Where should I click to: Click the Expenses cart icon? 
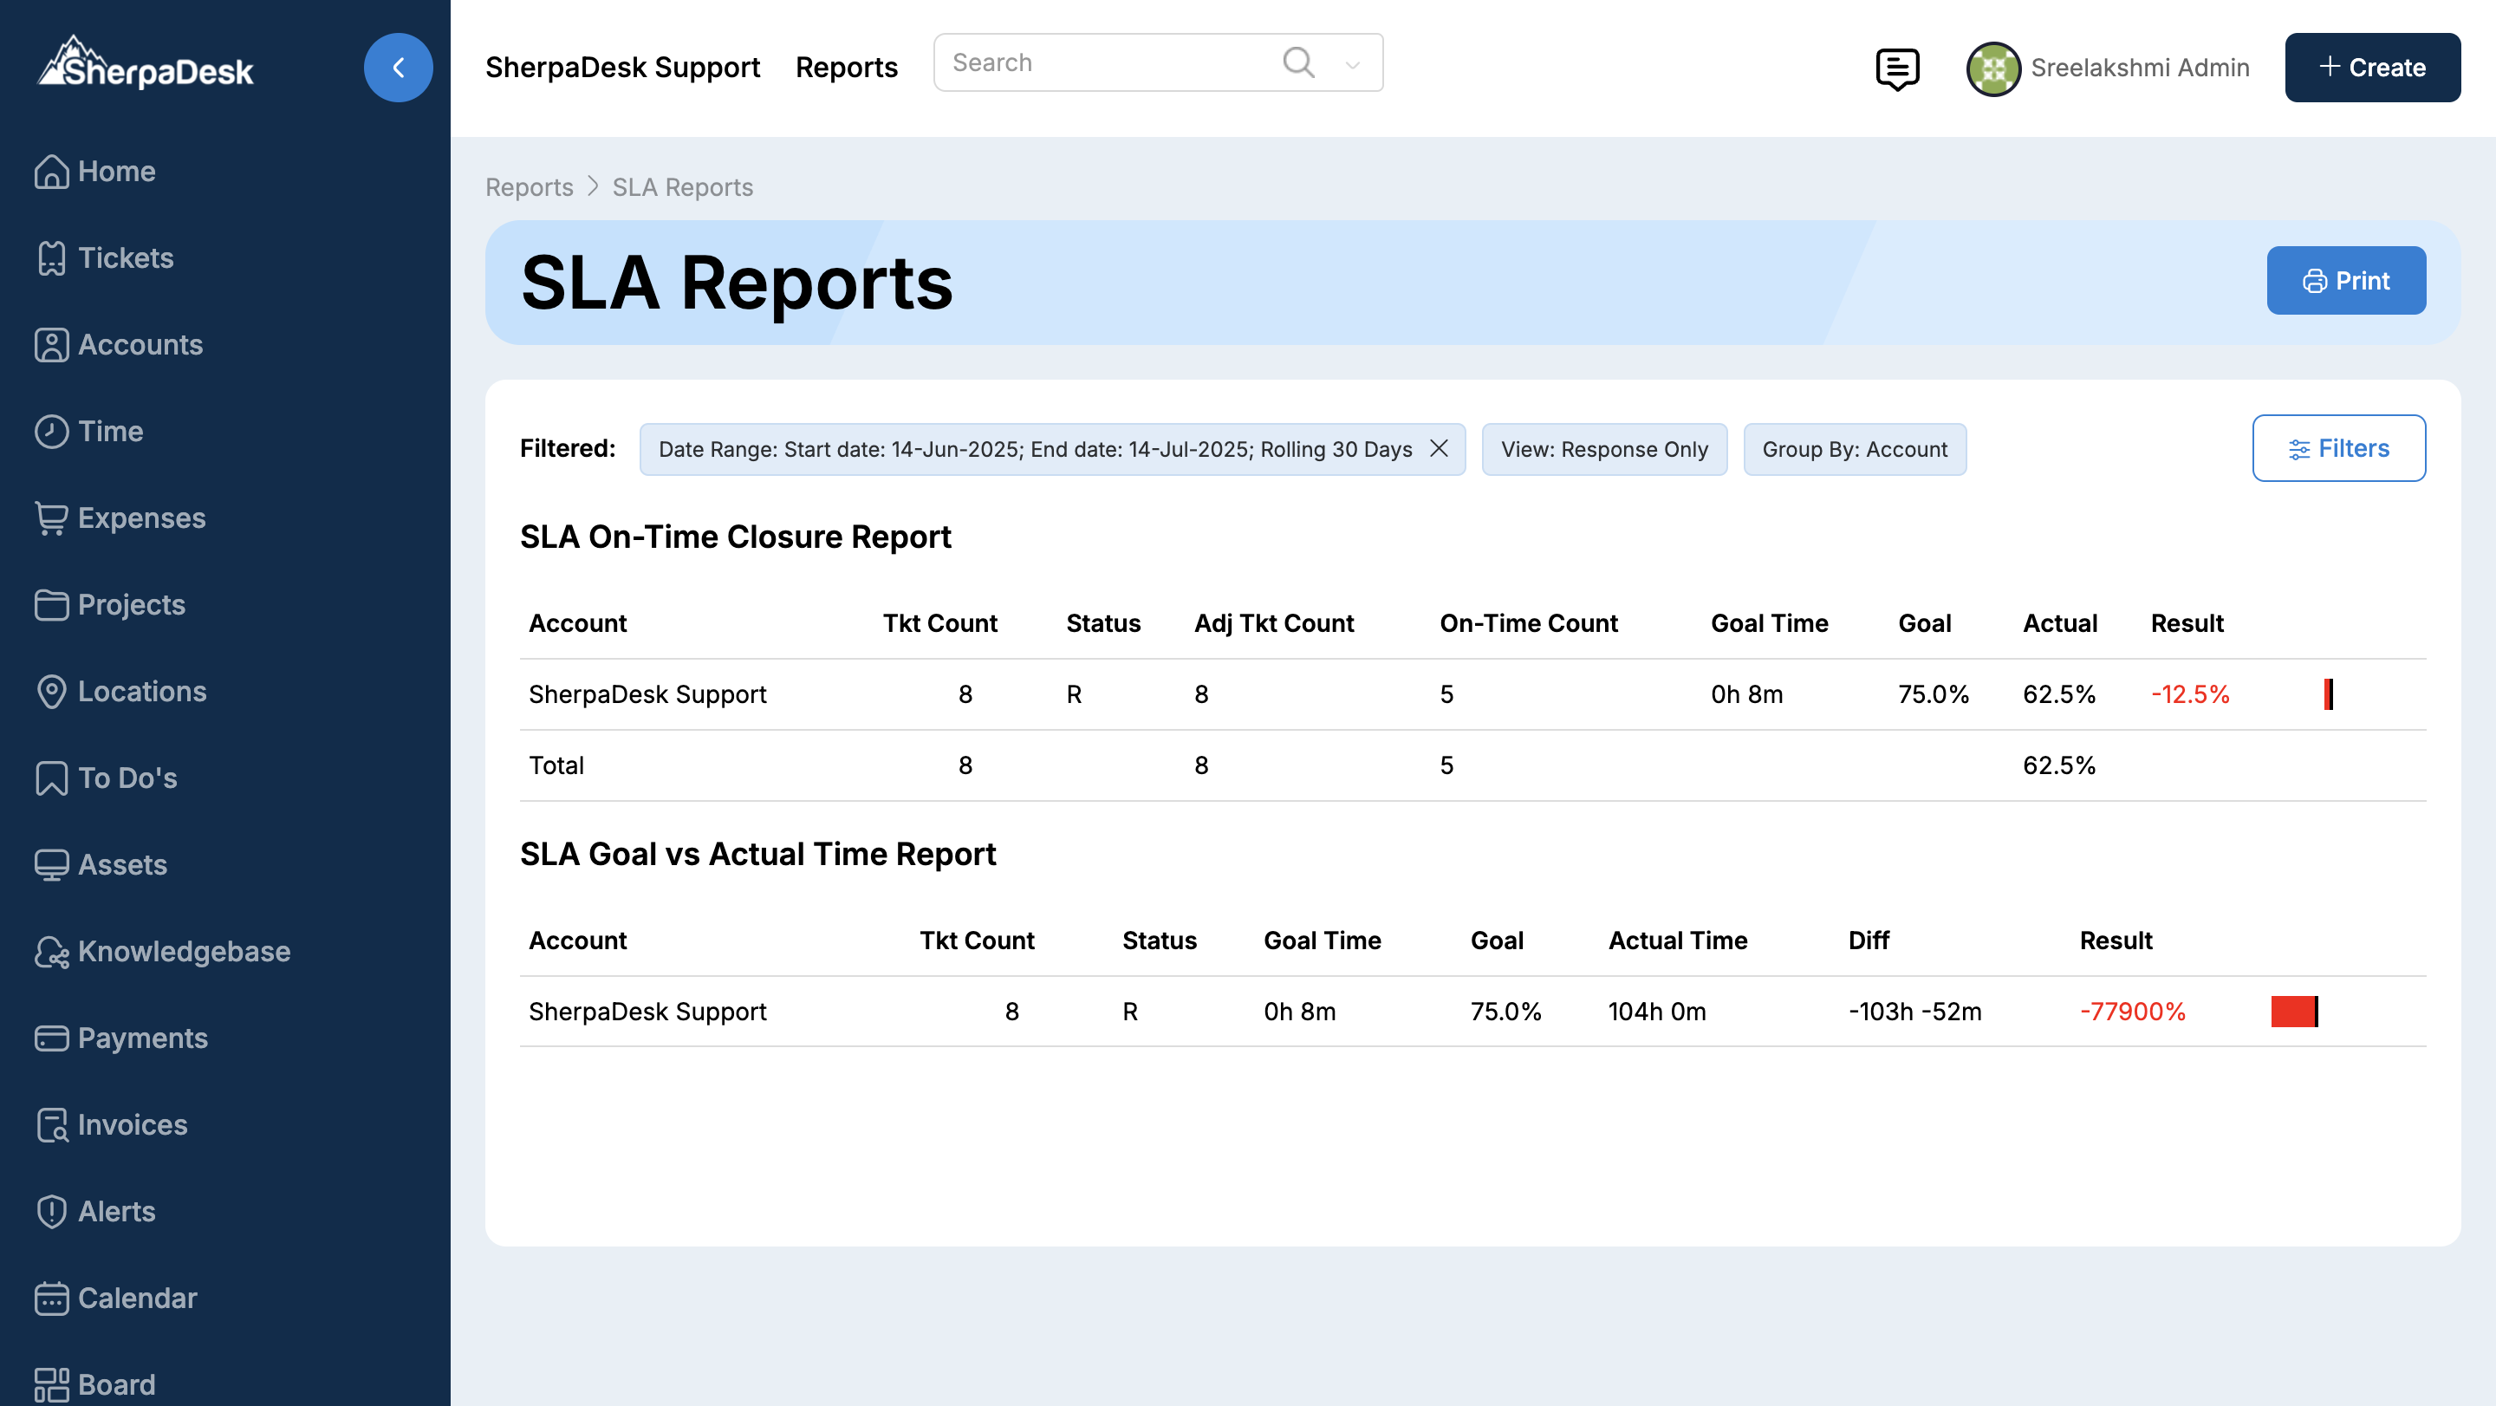pos(50,518)
